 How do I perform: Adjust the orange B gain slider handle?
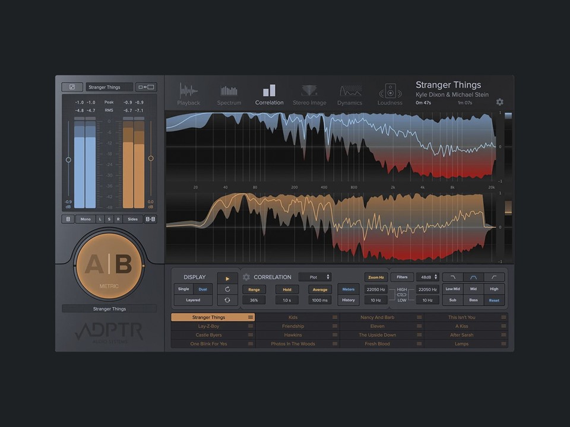tap(151, 158)
